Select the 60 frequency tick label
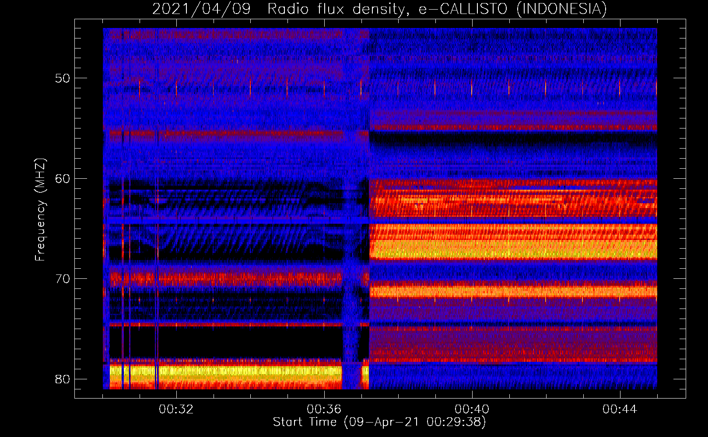This screenshot has width=708, height=437. [63, 178]
